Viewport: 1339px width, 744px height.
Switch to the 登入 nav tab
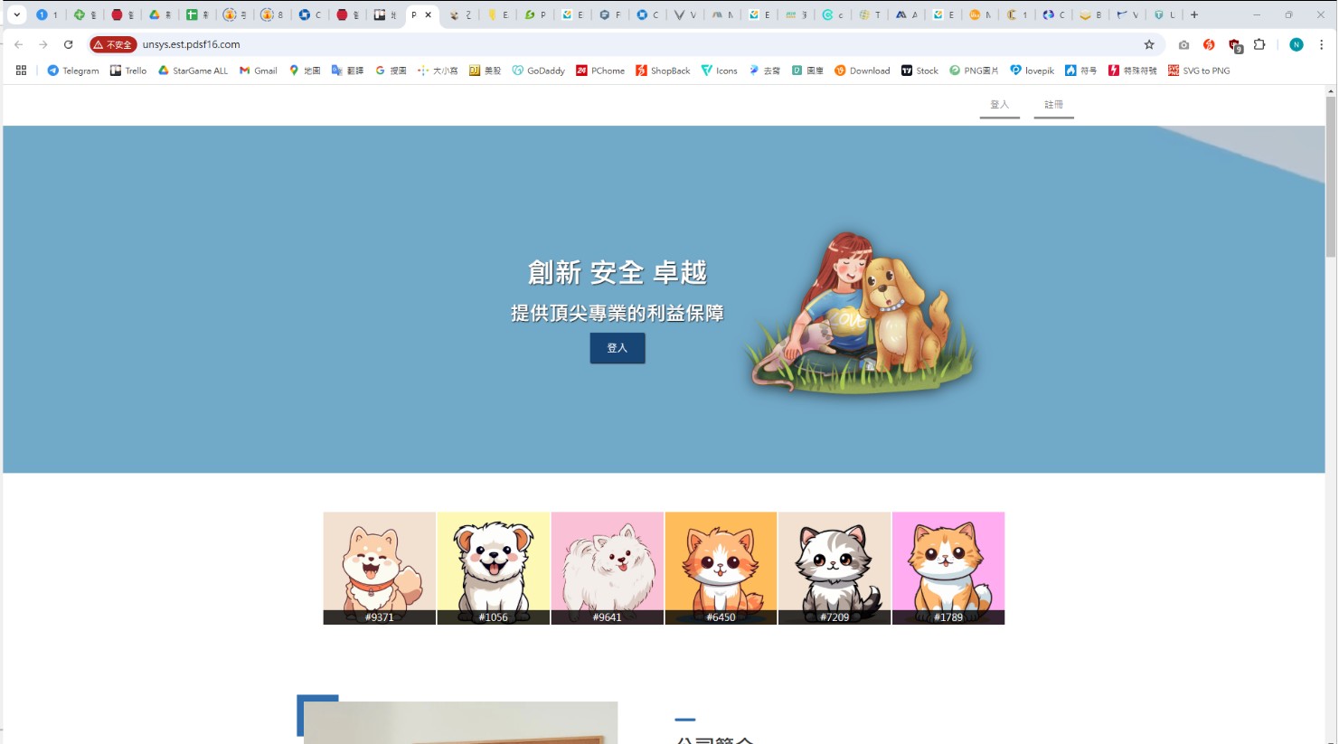click(x=999, y=105)
